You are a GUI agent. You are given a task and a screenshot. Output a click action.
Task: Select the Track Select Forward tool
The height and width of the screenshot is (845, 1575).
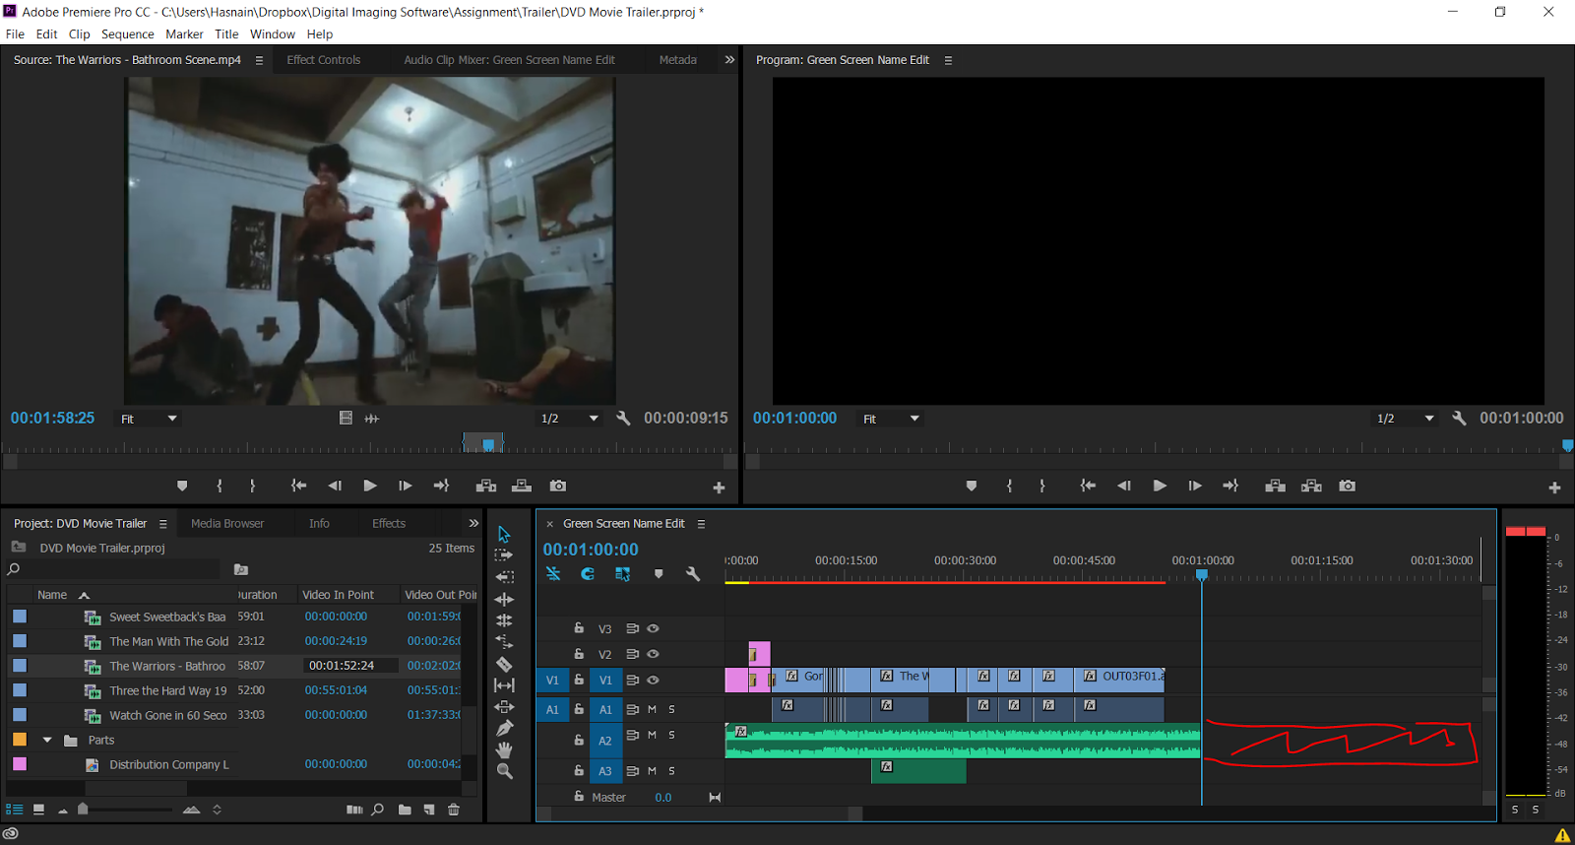click(x=504, y=555)
